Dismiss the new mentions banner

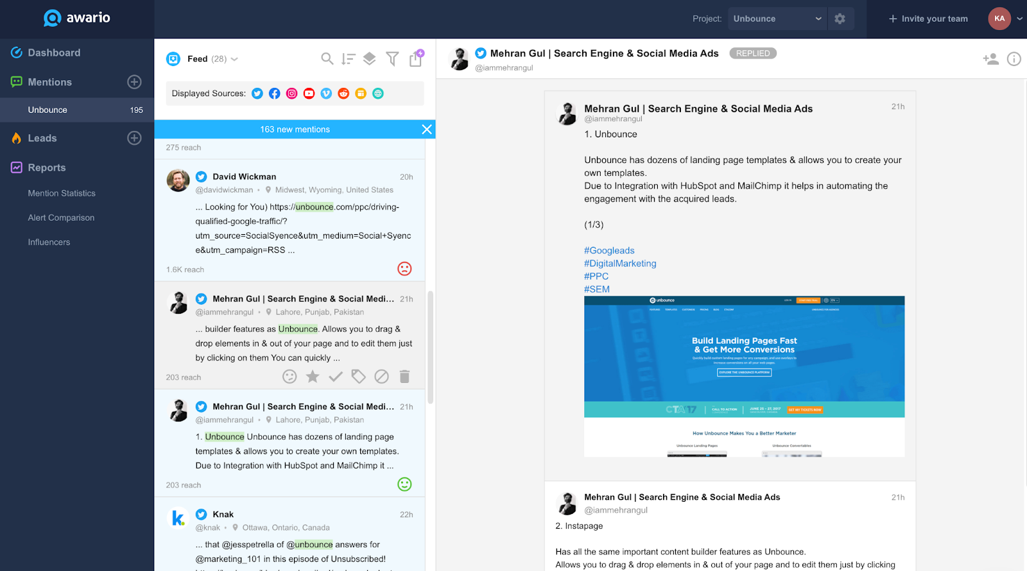click(427, 129)
